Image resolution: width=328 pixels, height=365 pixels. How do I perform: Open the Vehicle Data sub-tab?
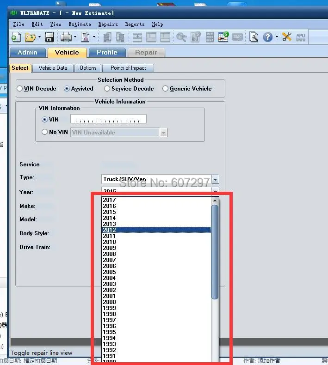pos(53,68)
